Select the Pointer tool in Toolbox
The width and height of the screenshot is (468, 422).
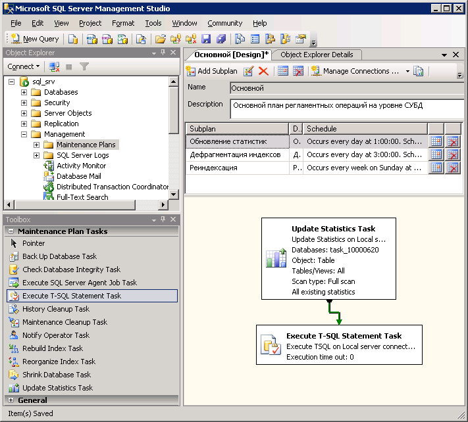point(34,243)
